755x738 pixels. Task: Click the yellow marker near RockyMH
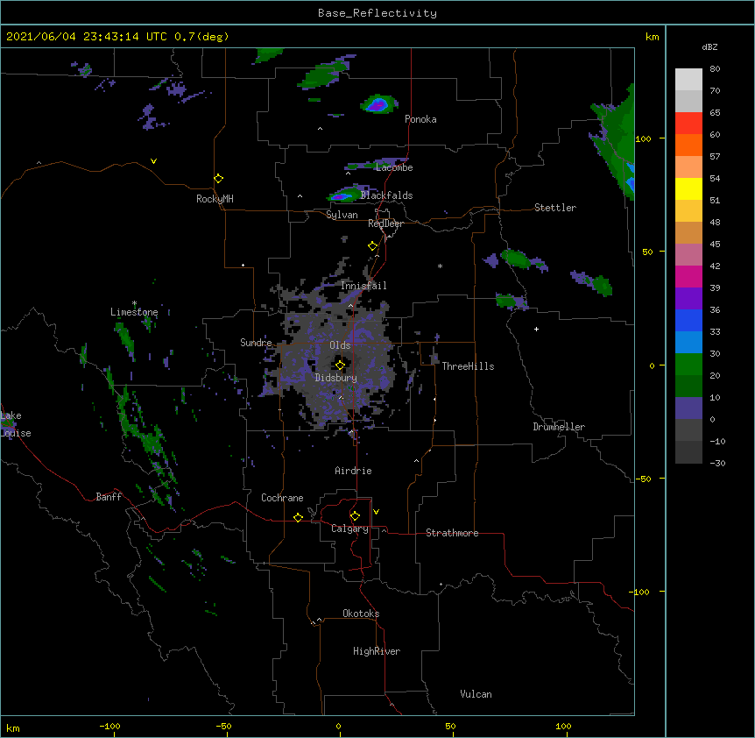tap(218, 179)
